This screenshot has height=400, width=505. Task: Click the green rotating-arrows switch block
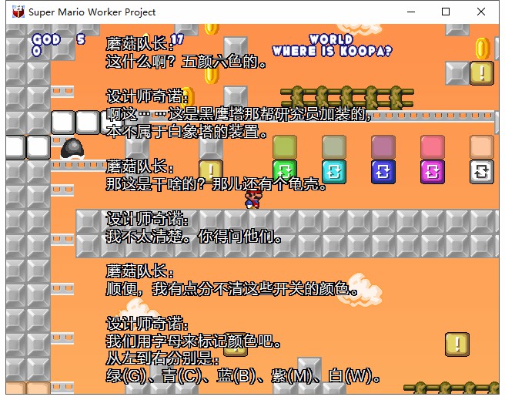tap(285, 172)
